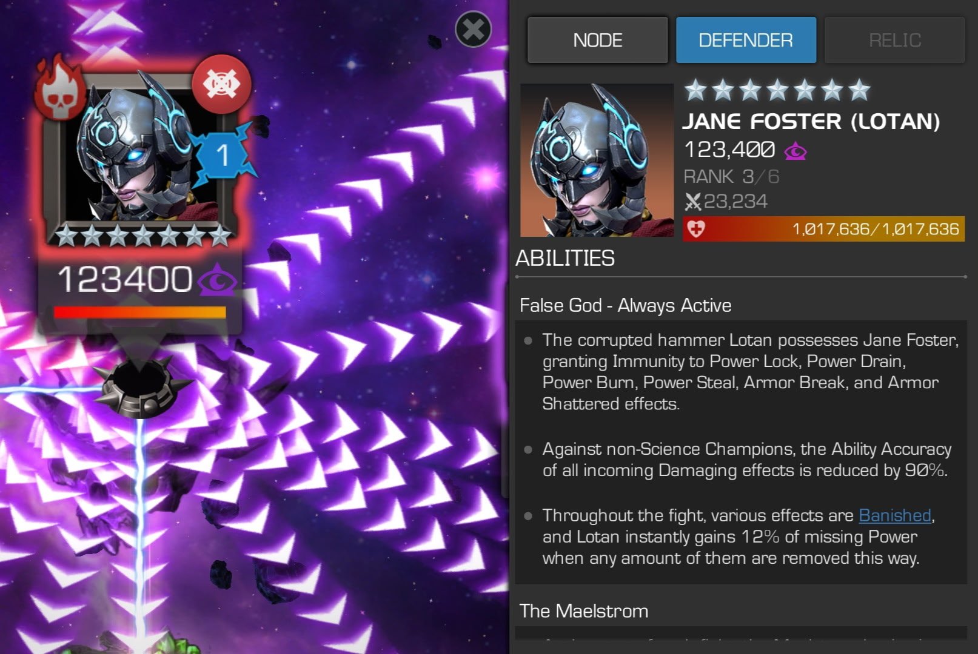Tap the blue number 1 badge
978x654 pixels.
(x=222, y=154)
